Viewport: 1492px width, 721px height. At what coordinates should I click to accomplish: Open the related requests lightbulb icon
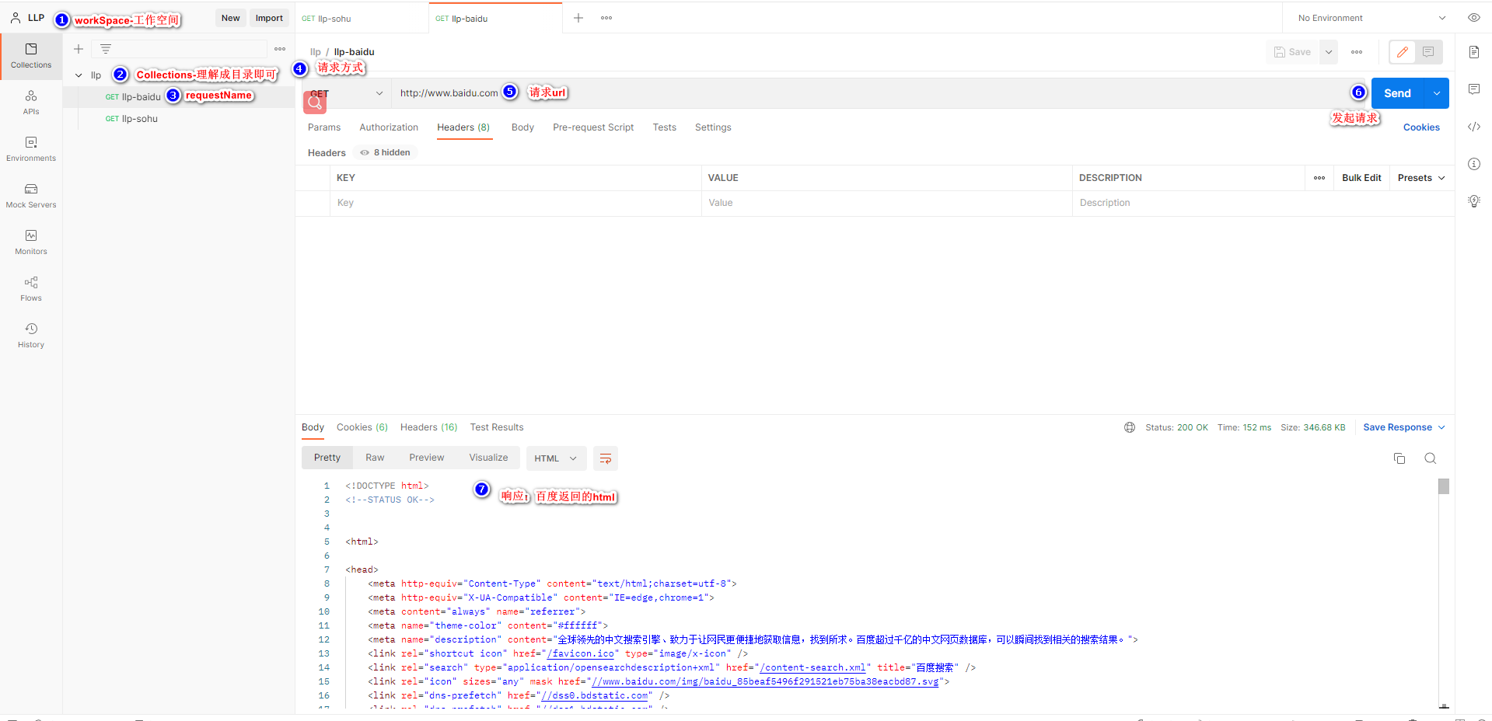[x=1473, y=201]
